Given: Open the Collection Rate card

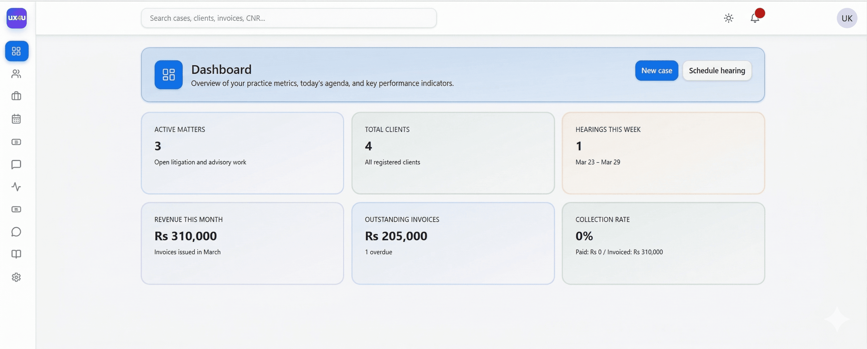Looking at the screenshot, I should (x=663, y=243).
